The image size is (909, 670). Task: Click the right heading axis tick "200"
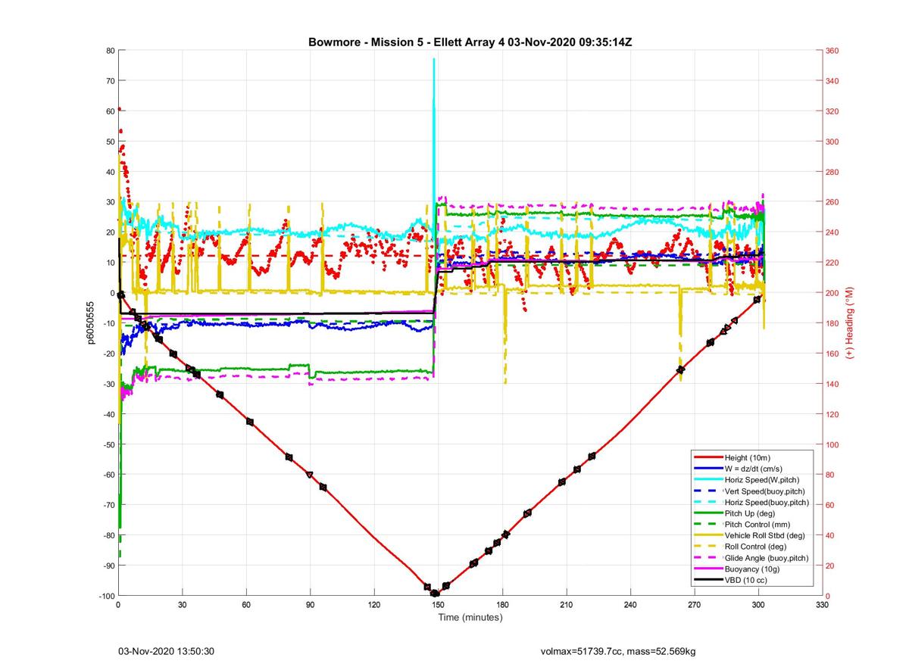[x=832, y=293]
